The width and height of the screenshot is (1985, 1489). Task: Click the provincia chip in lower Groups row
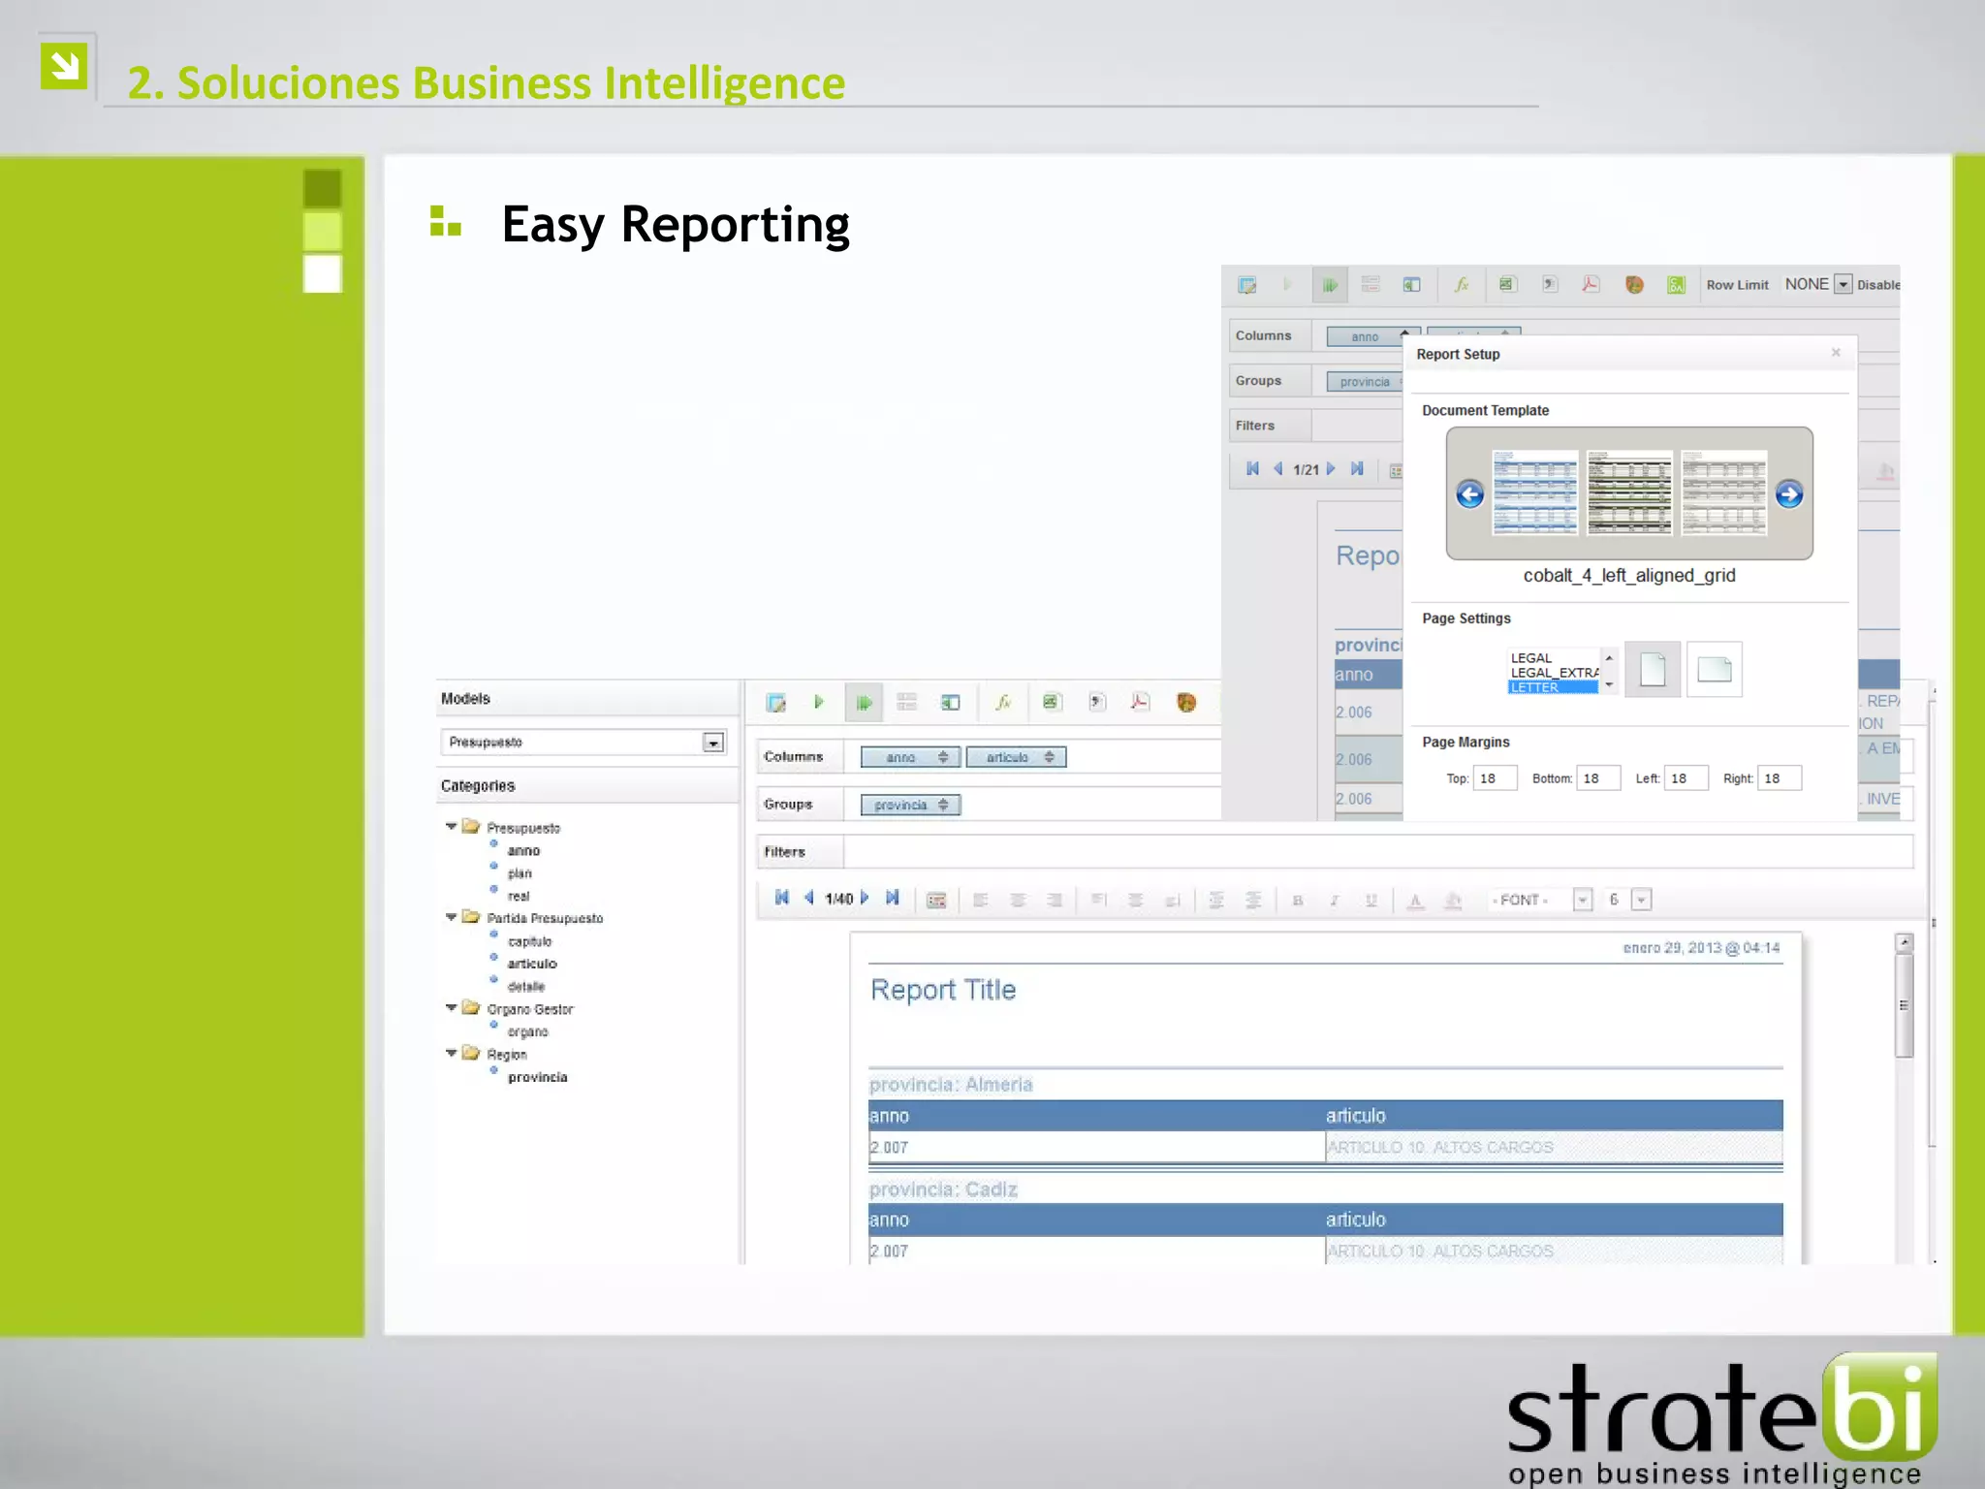point(910,805)
